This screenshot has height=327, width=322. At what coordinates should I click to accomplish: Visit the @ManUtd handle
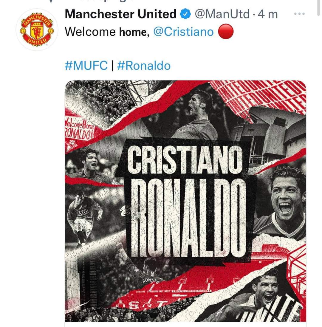tap(222, 14)
